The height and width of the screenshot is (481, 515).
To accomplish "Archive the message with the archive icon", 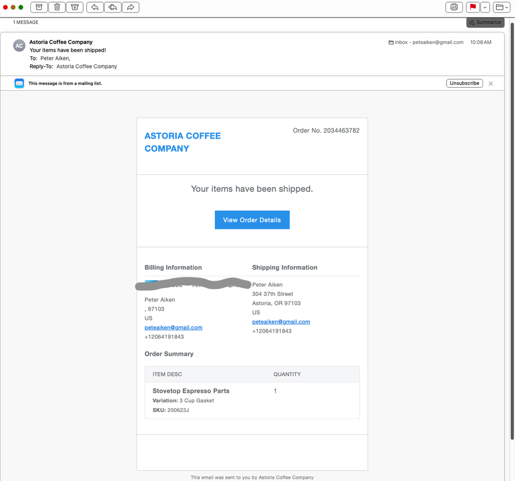I will click(x=39, y=7).
